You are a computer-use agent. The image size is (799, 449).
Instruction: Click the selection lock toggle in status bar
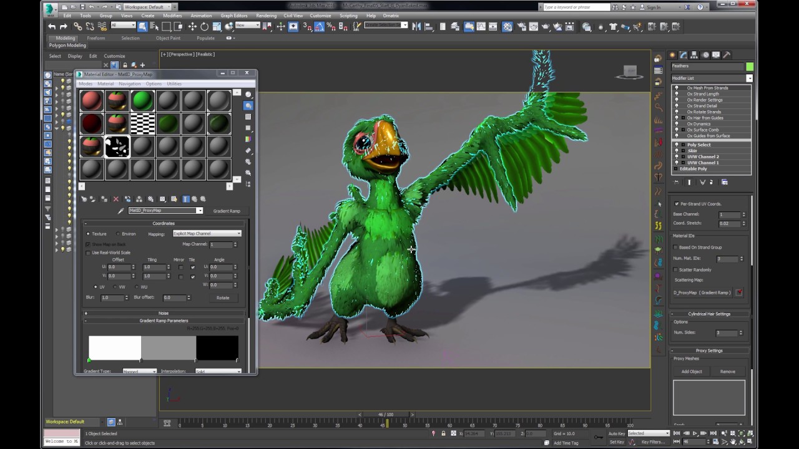click(444, 433)
